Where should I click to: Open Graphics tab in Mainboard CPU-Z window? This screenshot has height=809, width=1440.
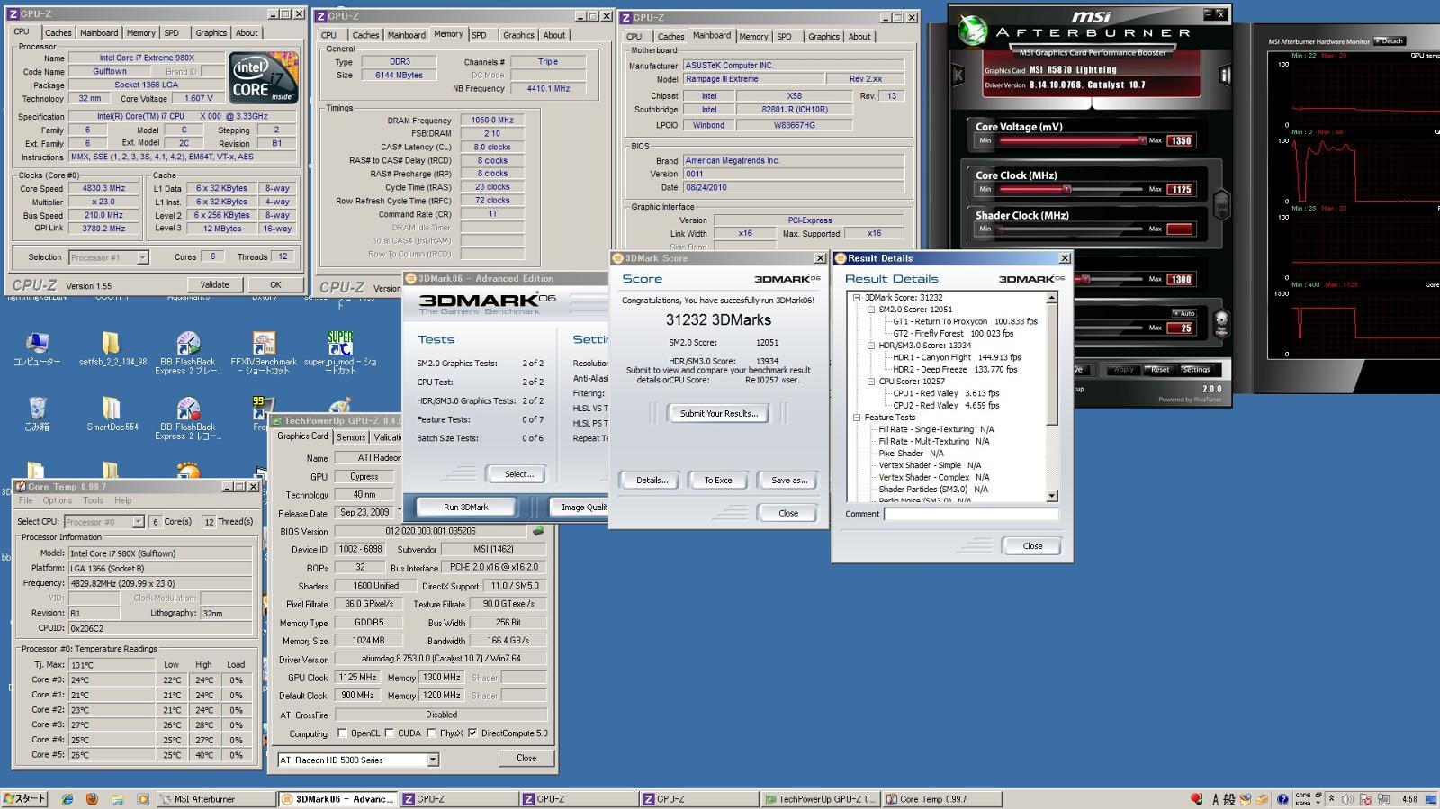(823, 37)
